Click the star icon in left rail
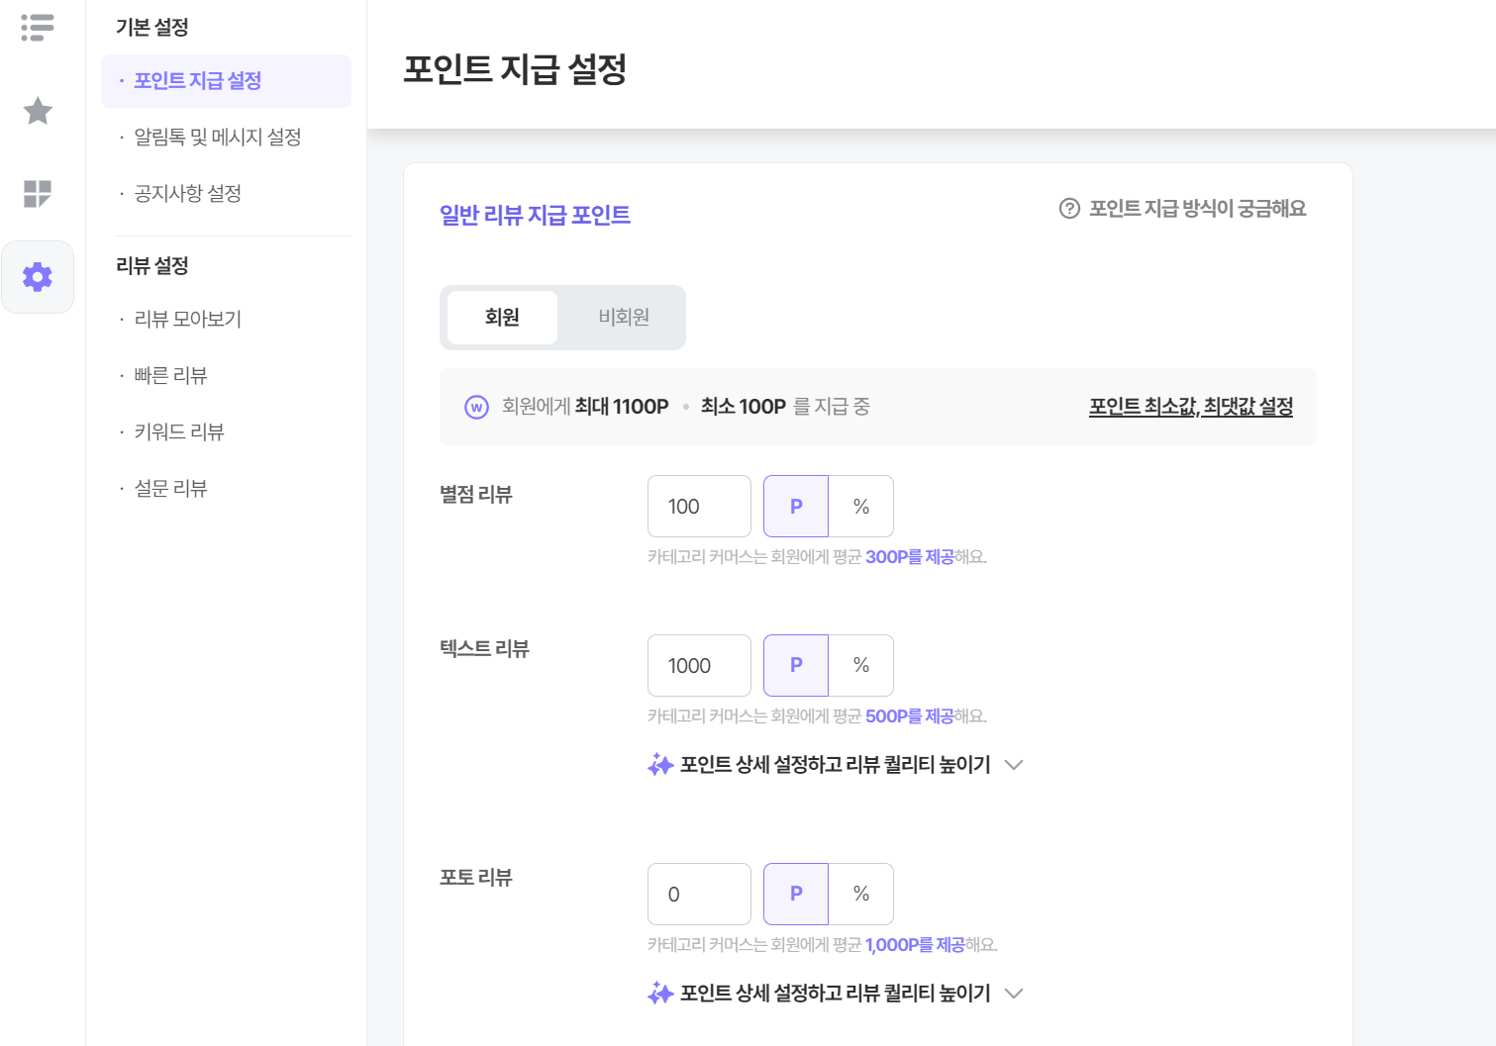The image size is (1496, 1046). coord(38,111)
